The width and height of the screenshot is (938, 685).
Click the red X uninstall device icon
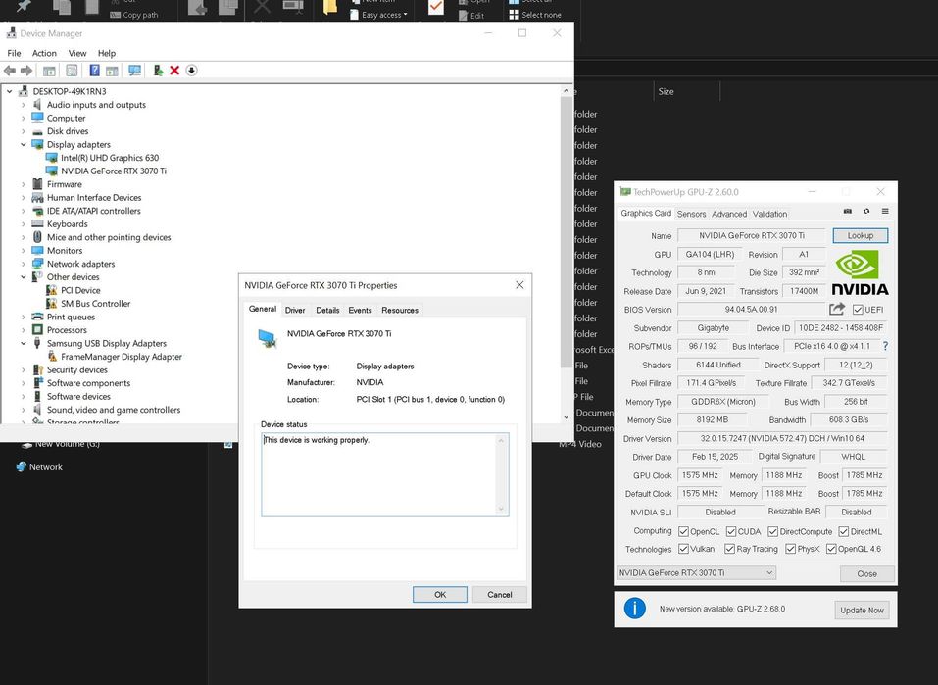[x=174, y=71]
